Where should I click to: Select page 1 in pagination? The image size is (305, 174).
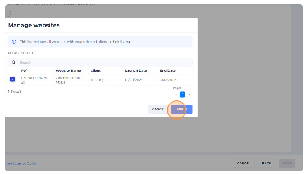tap(183, 94)
